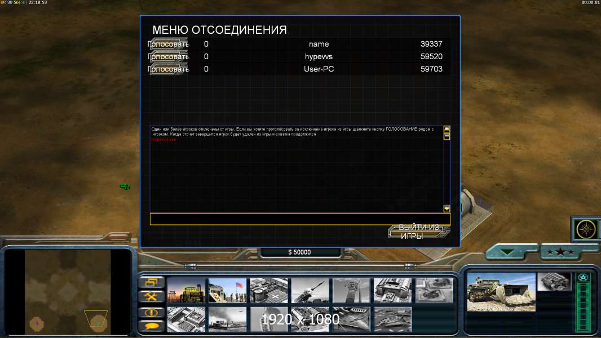Click the 22:18:53 clock readout
Viewport: 601px width, 338px height.
tap(38, 2)
